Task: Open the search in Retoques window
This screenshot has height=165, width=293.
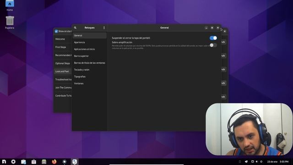Action: [75, 27]
